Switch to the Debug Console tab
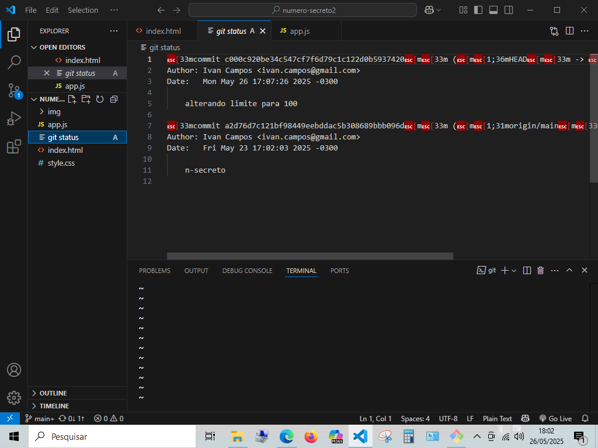 coord(248,271)
